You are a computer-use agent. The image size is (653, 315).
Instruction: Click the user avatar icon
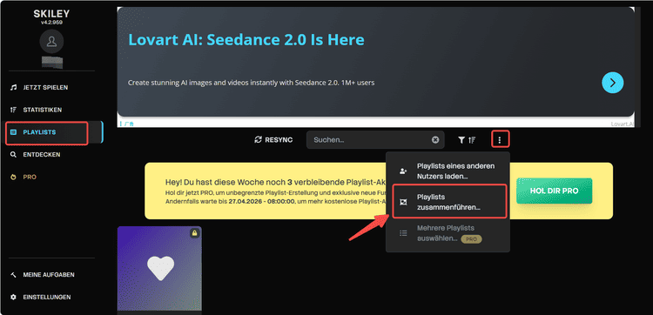(x=51, y=41)
